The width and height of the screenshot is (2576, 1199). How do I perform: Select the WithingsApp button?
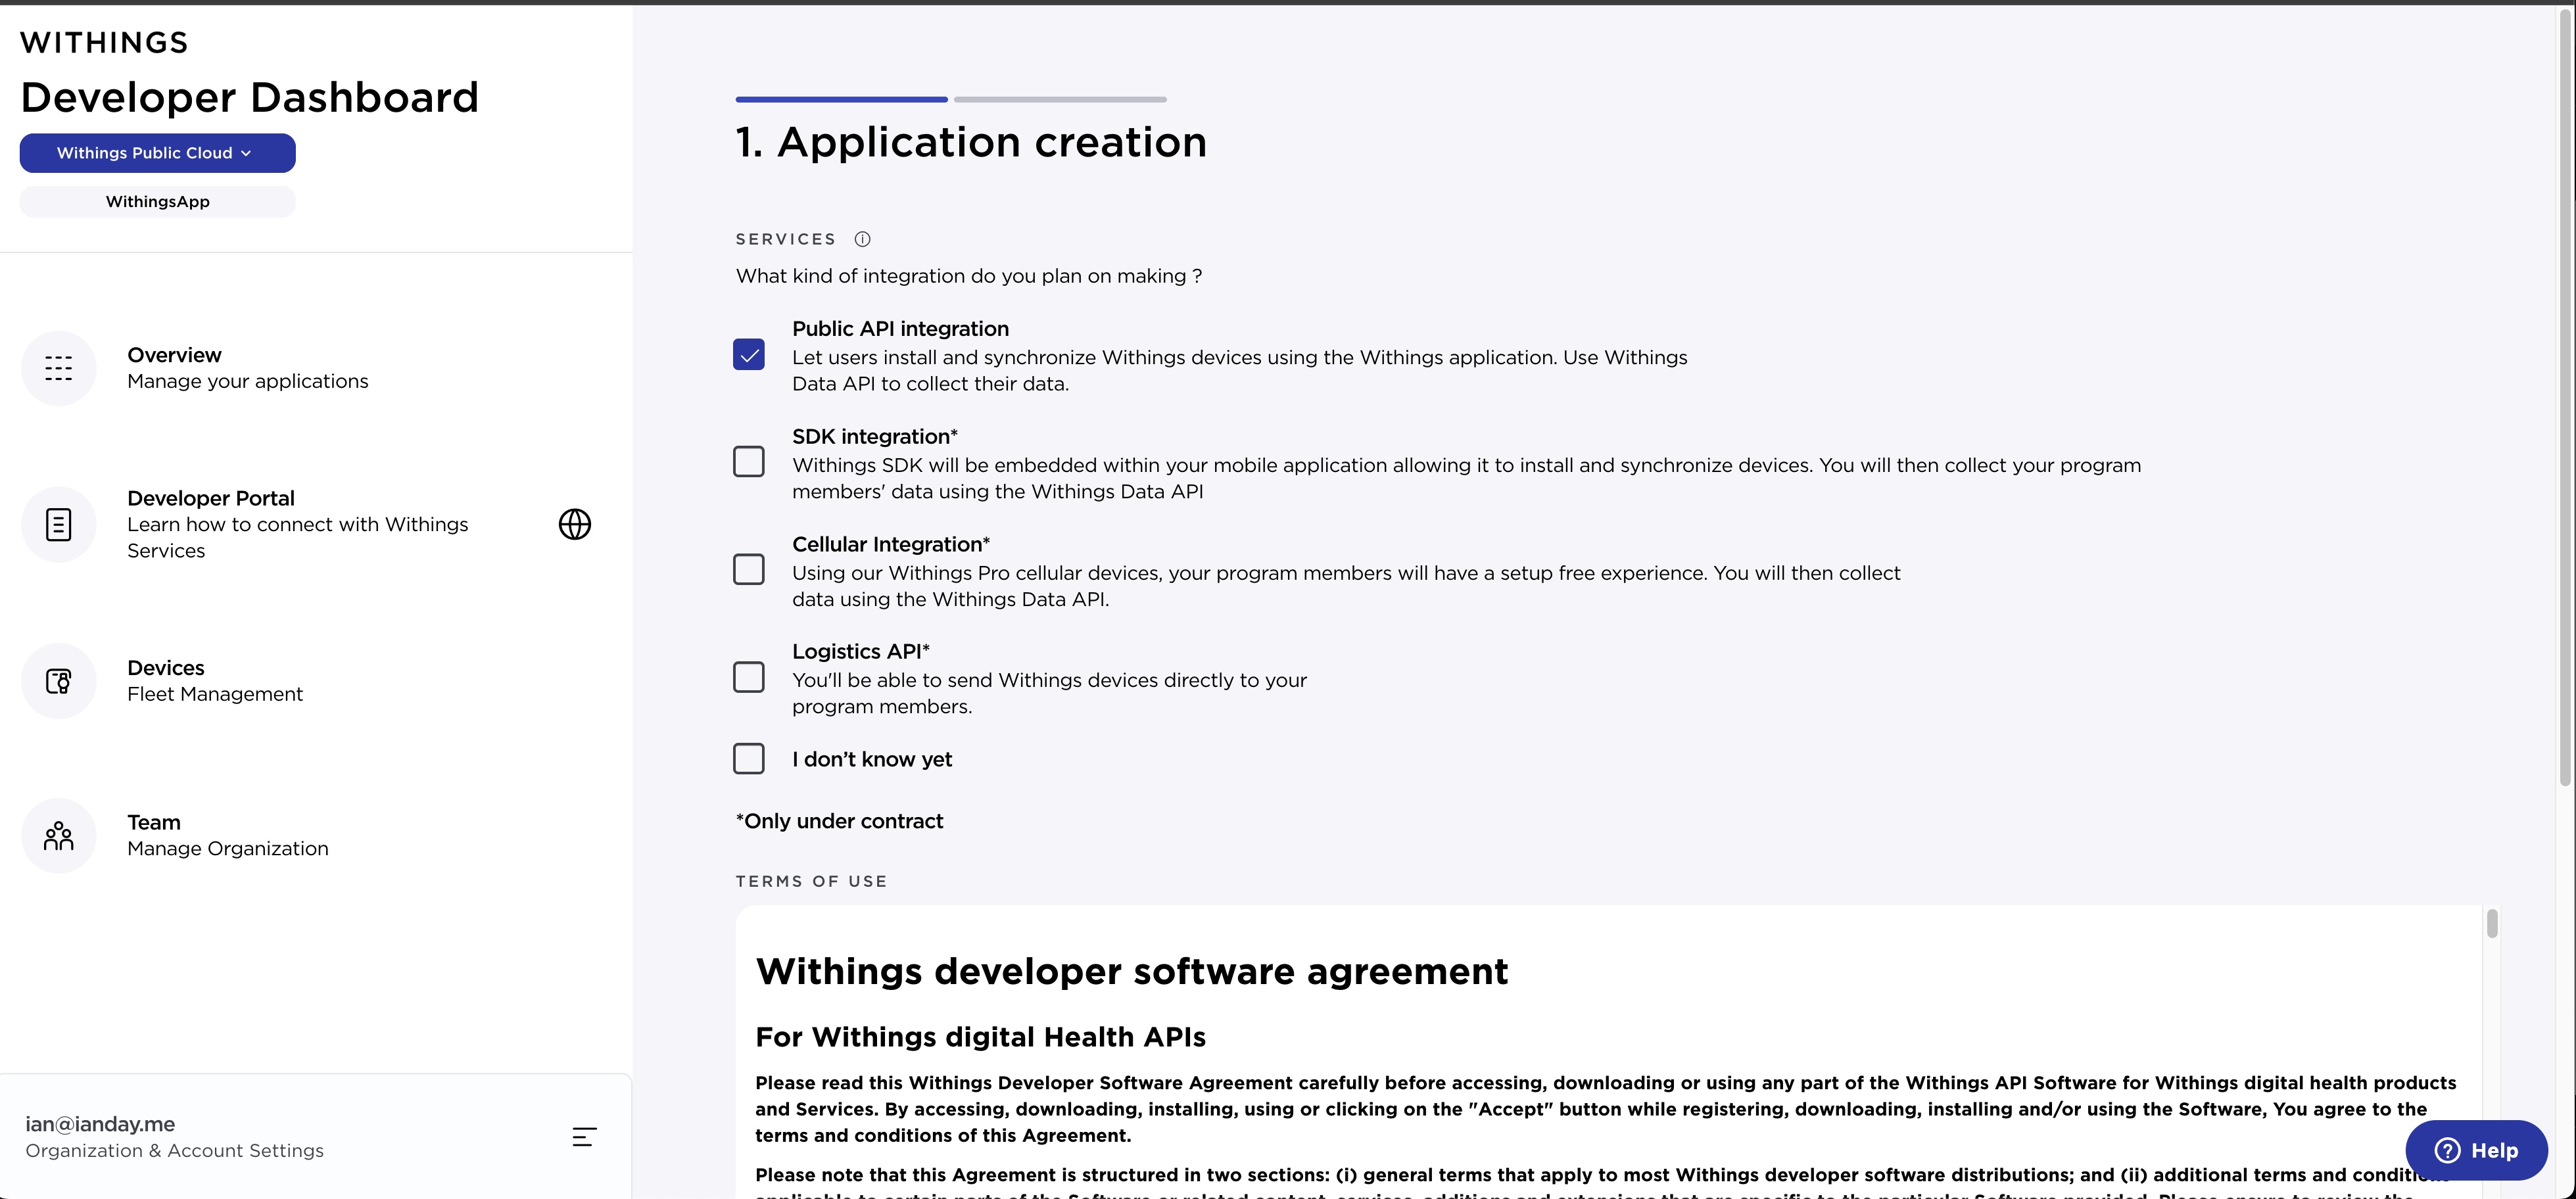(x=157, y=202)
